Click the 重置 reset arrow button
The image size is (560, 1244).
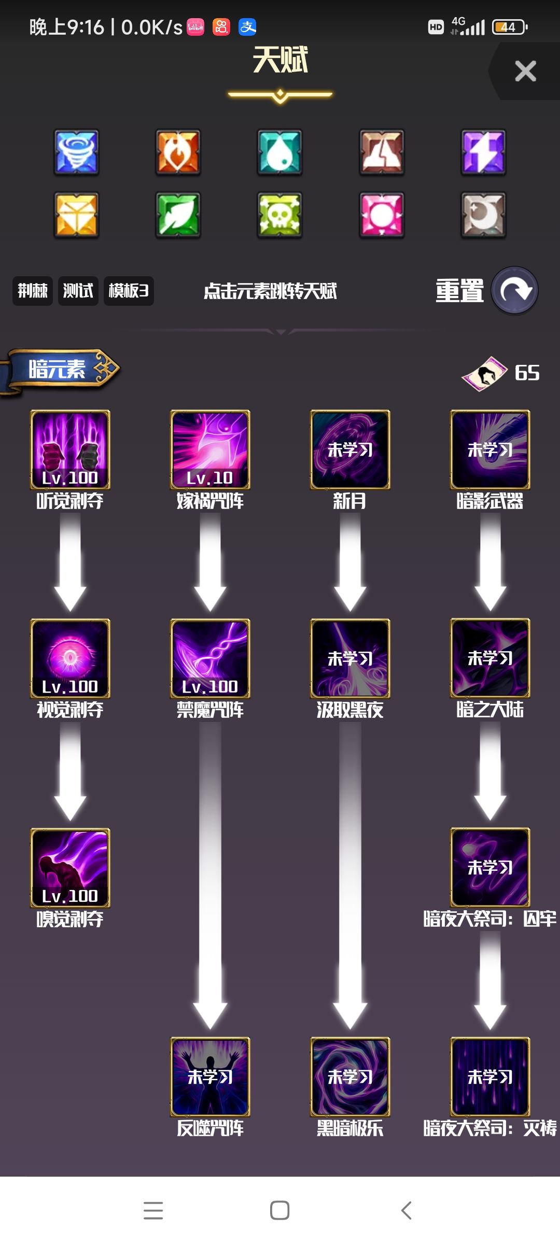pos(514,290)
